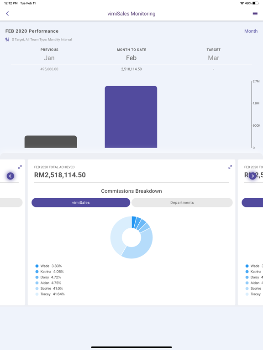The image size is (263, 350).
Task: Tap the FEB 2020 TOTAL ACHIEVED label
Action: [54, 167]
